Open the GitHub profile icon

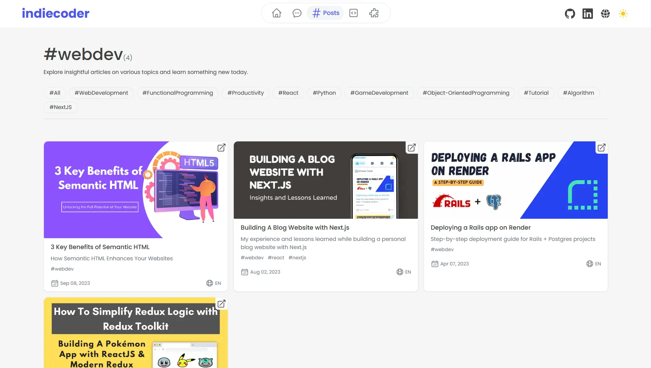[570, 14]
